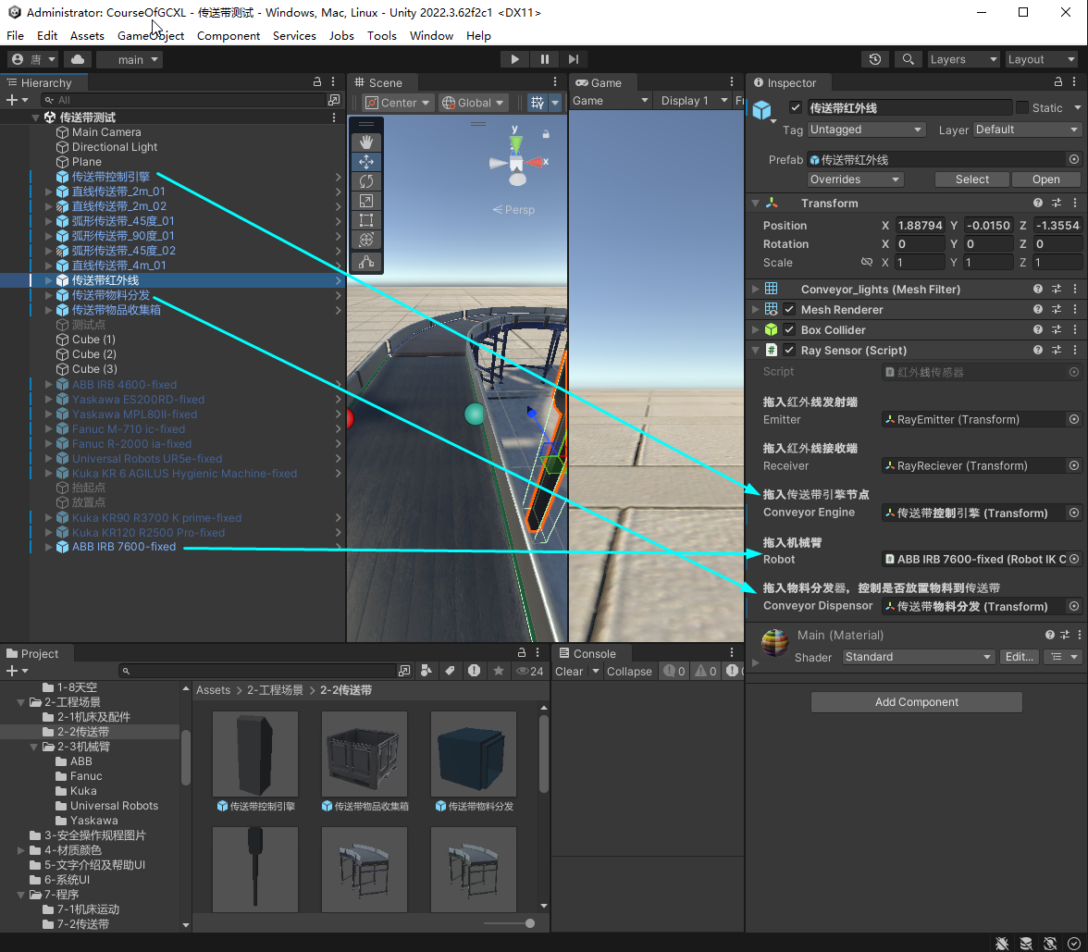The image size is (1088, 952).
Task: Open the Layers dropdown in toolbar
Action: click(x=964, y=59)
